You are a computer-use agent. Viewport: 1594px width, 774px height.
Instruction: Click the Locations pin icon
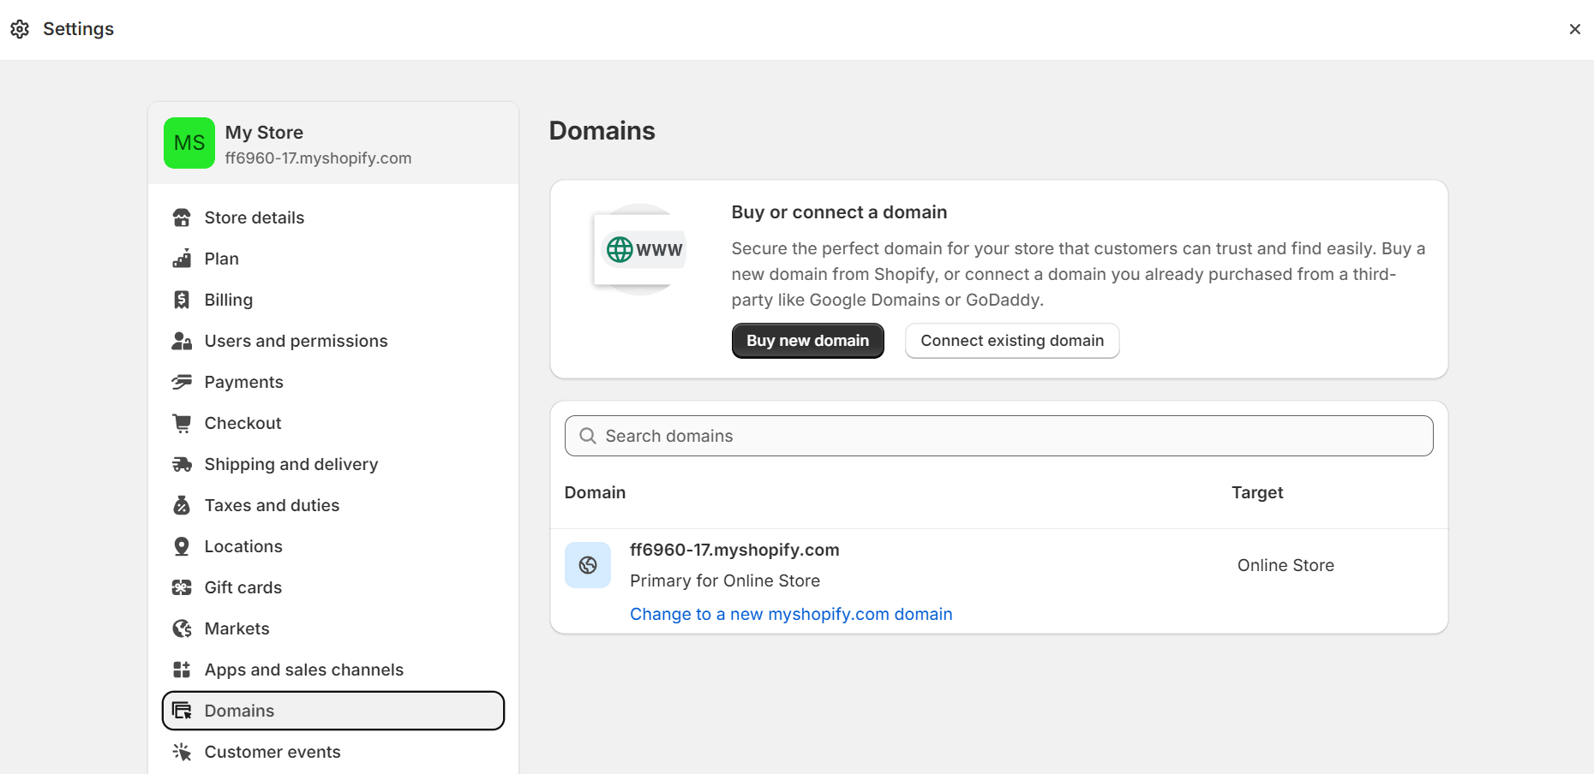tap(182, 546)
